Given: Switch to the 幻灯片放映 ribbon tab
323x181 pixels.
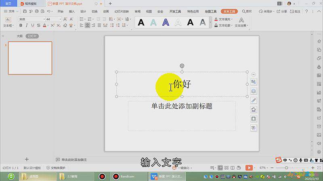Looking at the screenshot, I should pyautogui.click(x=122, y=12).
